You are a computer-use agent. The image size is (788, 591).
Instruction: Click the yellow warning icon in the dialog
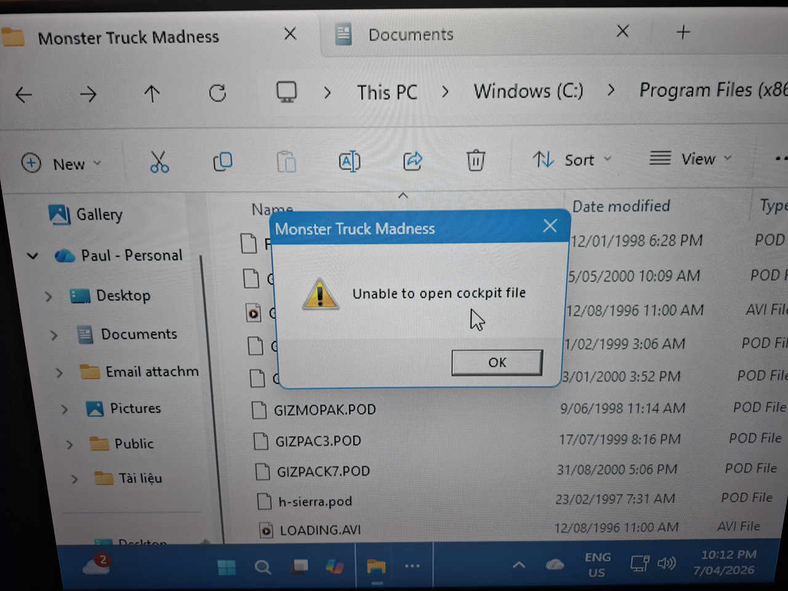(x=320, y=294)
